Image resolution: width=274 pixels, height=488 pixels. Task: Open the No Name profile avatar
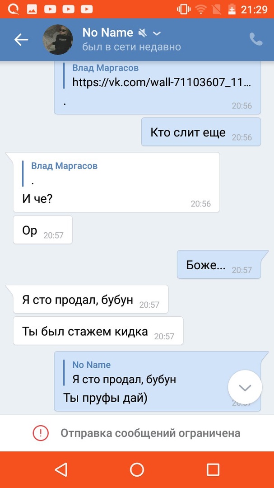coord(58,40)
